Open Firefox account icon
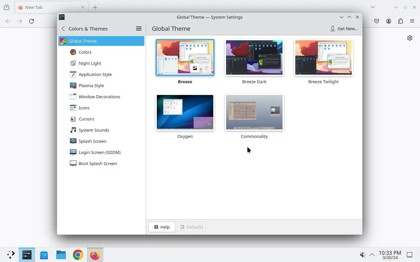420x262 pixels. pyautogui.click(x=388, y=21)
